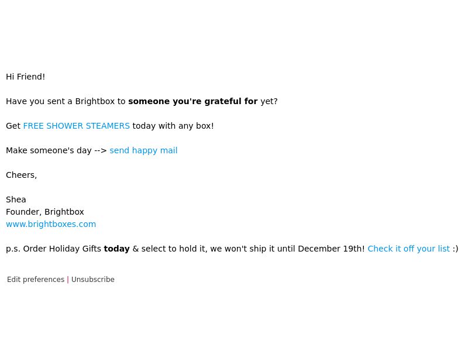Image resolution: width=468 pixels, height=351 pixels.
Task: Open the FREE SHOWER STEAMERS link
Action: (x=77, y=126)
